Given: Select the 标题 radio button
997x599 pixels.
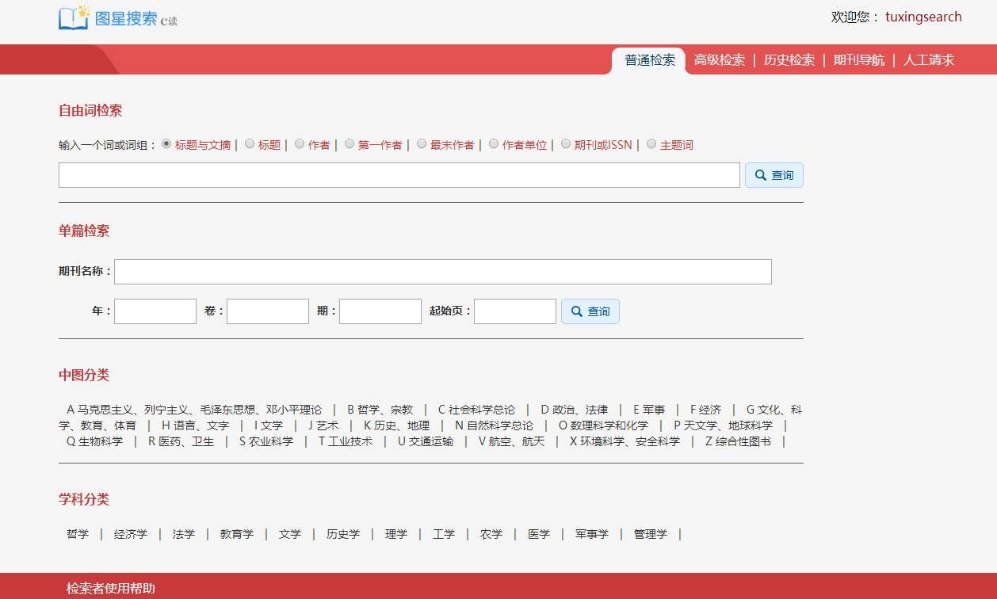Looking at the screenshot, I should [250, 144].
